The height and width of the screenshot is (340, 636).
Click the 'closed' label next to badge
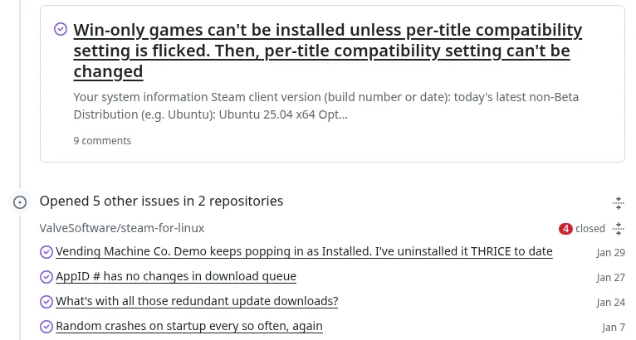tap(590, 229)
